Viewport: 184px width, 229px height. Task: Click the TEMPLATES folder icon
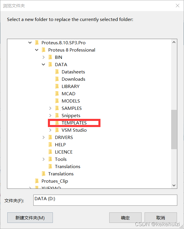pos(57,123)
